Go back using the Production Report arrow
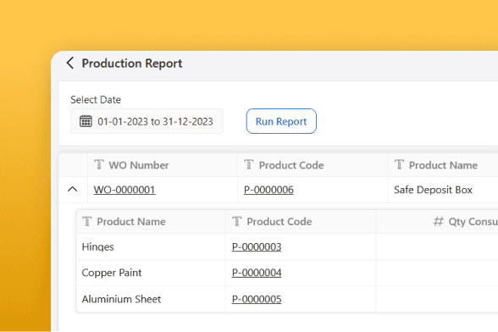The height and width of the screenshot is (332, 498). [70, 63]
